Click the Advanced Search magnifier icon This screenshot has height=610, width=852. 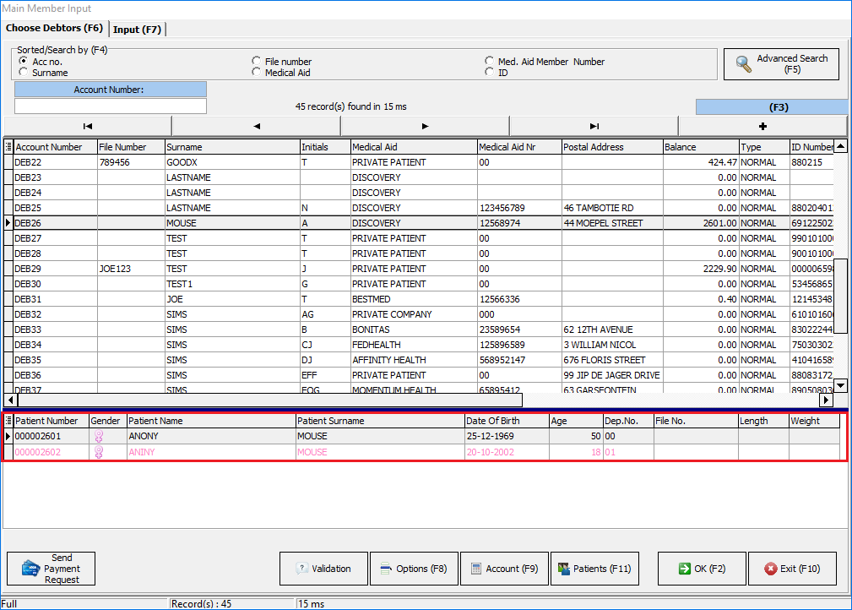click(744, 64)
